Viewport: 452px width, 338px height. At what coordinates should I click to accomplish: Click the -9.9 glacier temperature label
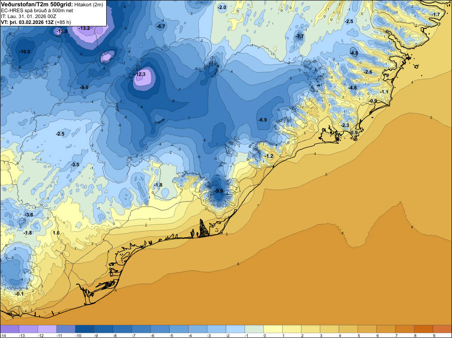(219, 191)
